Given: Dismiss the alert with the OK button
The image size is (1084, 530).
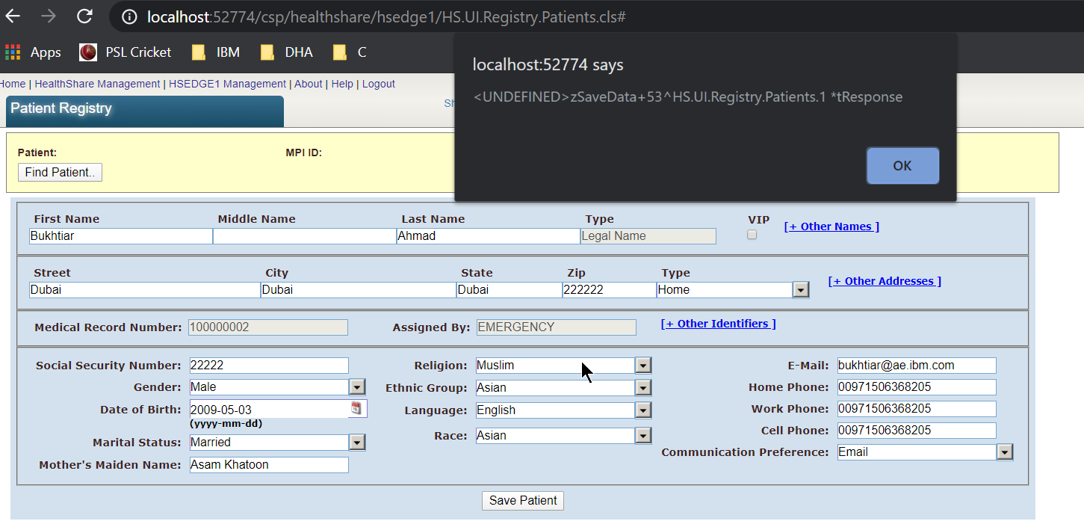Looking at the screenshot, I should click(x=902, y=165).
